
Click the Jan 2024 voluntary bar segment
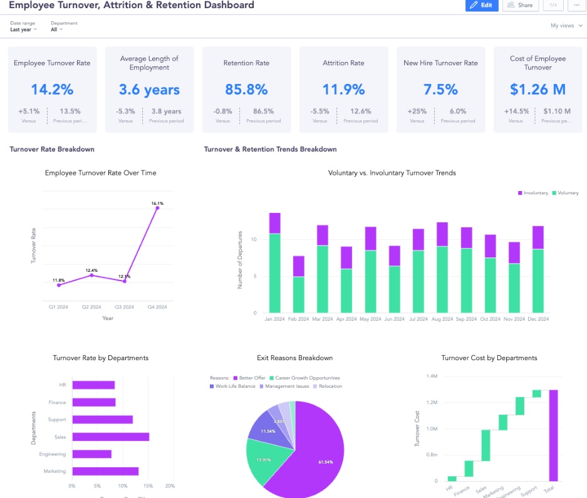[274, 273]
